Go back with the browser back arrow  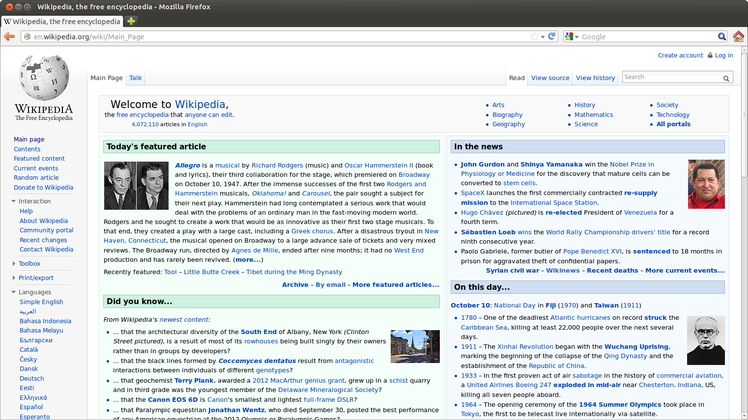(x=9, y=36)
